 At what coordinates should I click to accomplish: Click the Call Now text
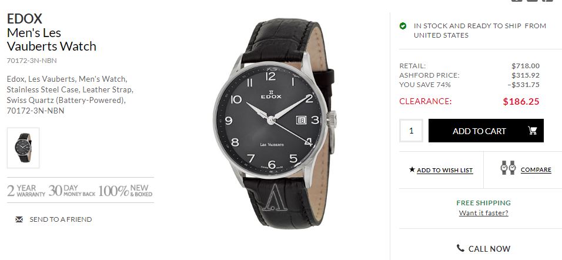[x=489, y=249]
